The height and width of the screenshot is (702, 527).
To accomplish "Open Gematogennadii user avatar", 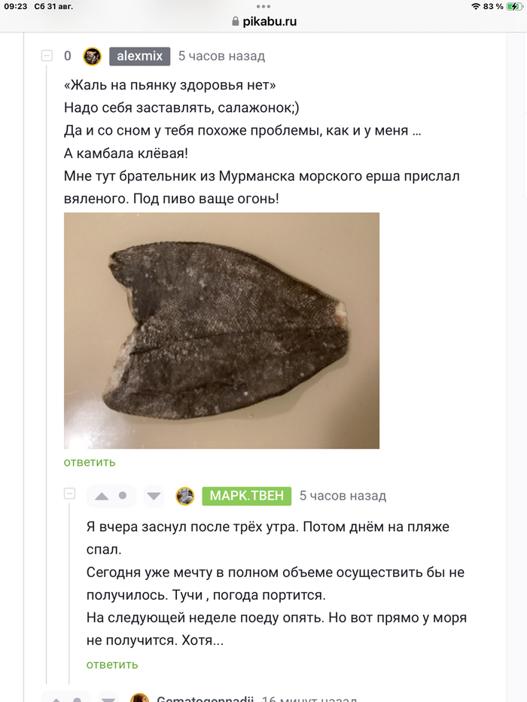I will click(x=139, y=699).
